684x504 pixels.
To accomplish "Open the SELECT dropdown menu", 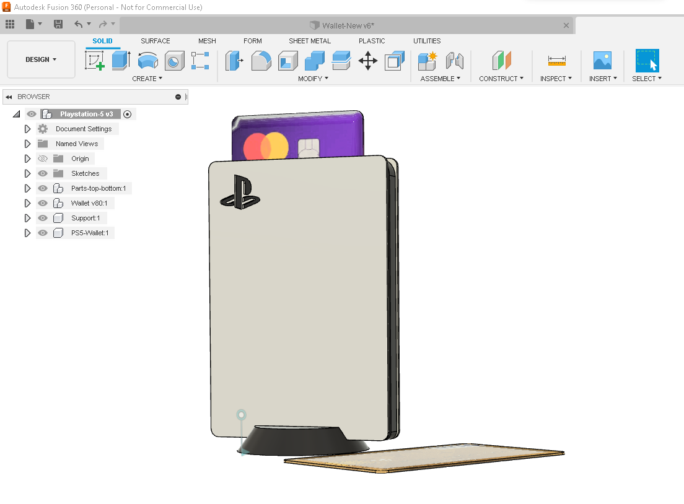I will 647,79.
